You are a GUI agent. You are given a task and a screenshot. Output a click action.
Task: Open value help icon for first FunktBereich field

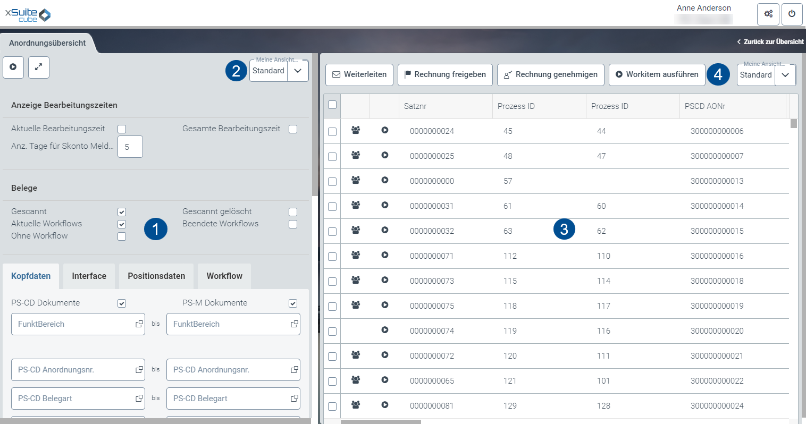[x=139, y=324]
